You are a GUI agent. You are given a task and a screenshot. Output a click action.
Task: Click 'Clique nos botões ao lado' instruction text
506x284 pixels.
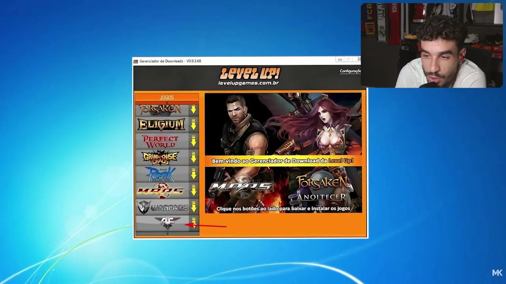click(283, 209)
